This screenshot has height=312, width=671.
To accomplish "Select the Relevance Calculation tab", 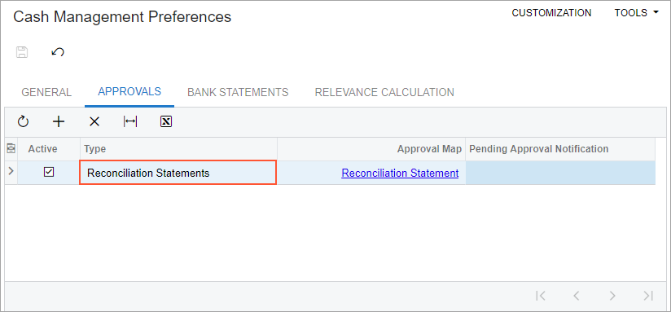I will (x=384, y=92).
